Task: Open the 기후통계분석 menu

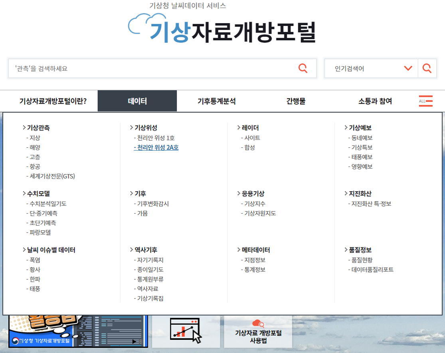Action: point(217,101)
